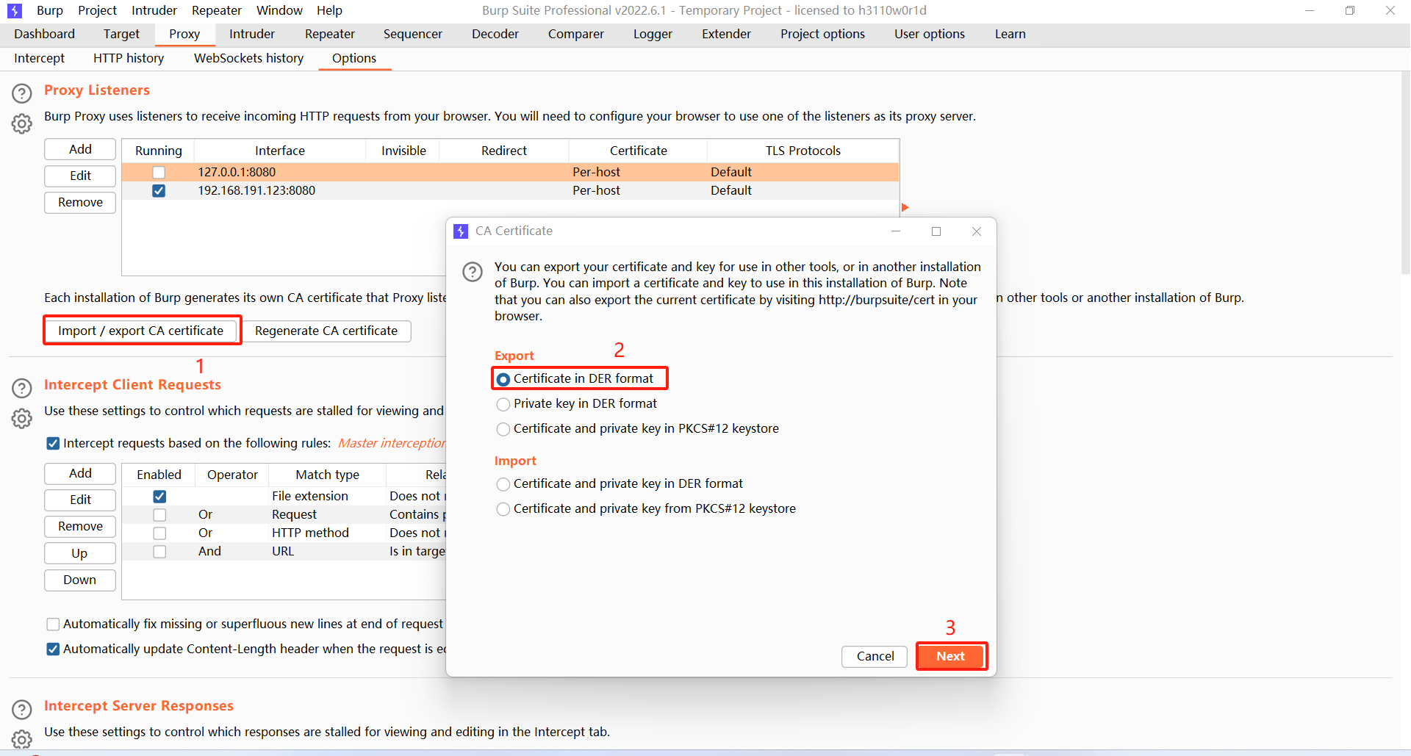
Task: Open the User options tab
Action: pos(930,34)
